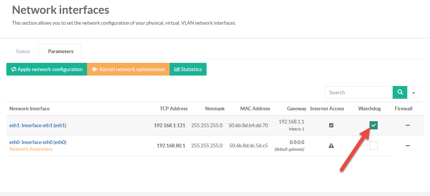Open the Statistics button

pos(188,69)
